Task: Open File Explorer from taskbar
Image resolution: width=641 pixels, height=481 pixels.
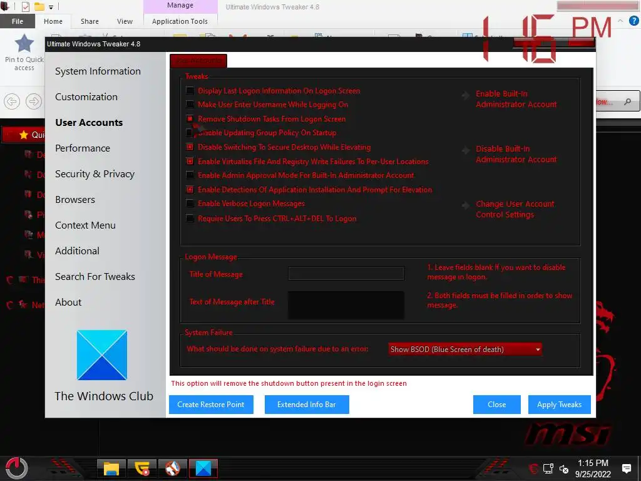Action: tap(111, 468)
